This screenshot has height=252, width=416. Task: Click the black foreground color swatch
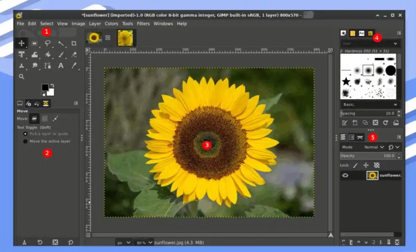pyautogui.click(x=45, y=87)
